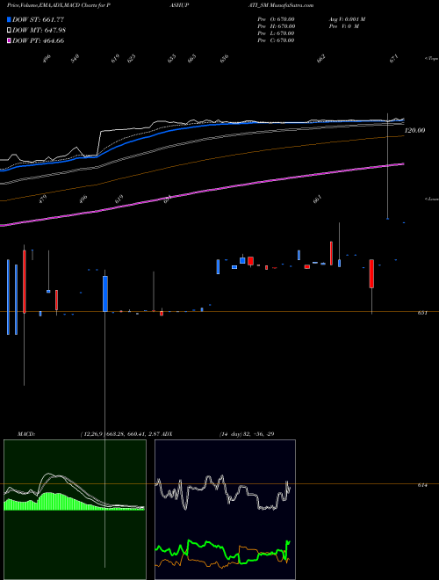Click the '(14 day) 32, +36, -29' ADX values
Screen dimensions: 439x580
(x=247, y=434)
